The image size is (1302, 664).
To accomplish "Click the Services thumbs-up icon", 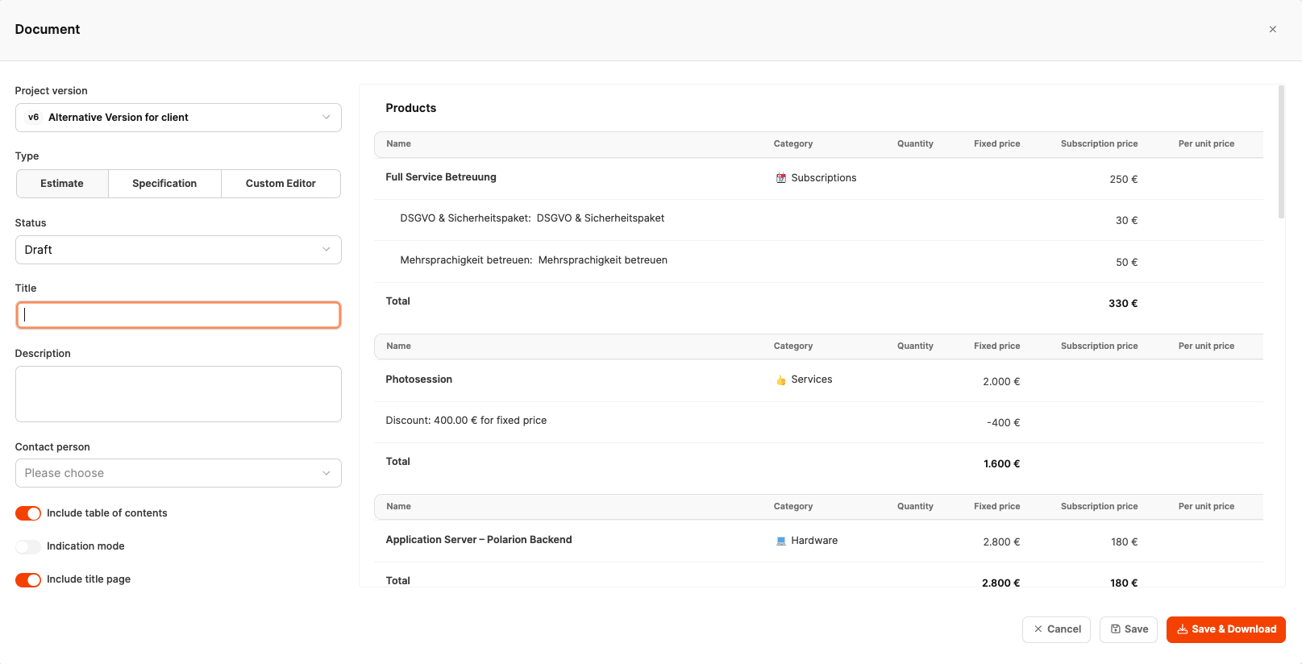I will tap(780, 380).
